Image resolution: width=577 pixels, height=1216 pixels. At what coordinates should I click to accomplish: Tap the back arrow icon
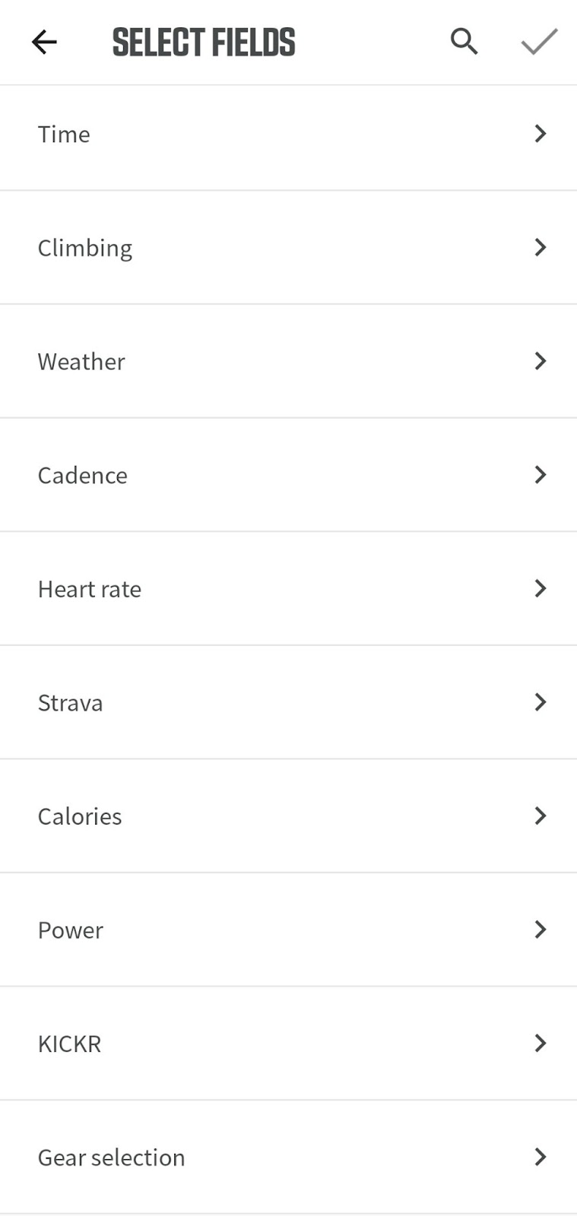pyautogui.click(x=44, y=42)
